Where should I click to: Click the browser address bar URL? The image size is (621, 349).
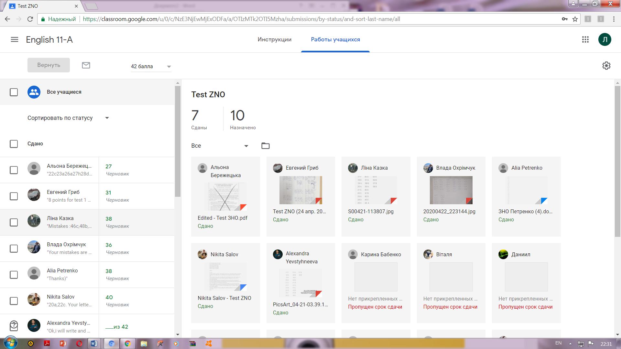pyautogui.click(x=241, y=19)
